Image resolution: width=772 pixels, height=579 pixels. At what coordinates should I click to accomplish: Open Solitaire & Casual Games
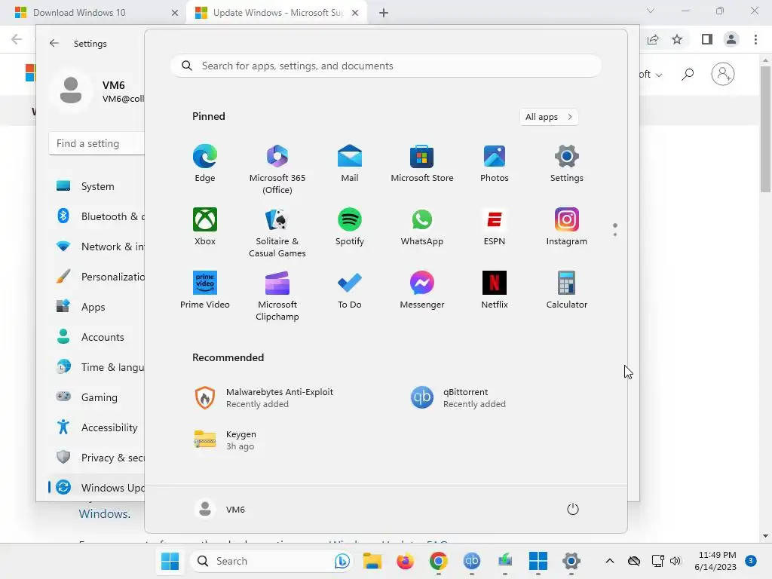(277, 232)
